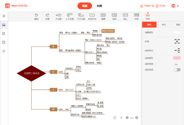This screenshot has height=125, width=184.
Task: Expand the left sidebar with double-chevron
Action: pyautogui.click(x=4, y=16)
